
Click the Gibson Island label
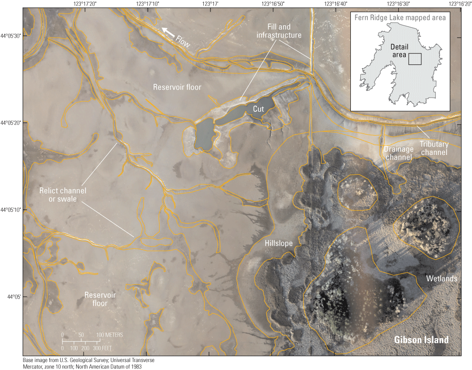[x=422, y=339]
